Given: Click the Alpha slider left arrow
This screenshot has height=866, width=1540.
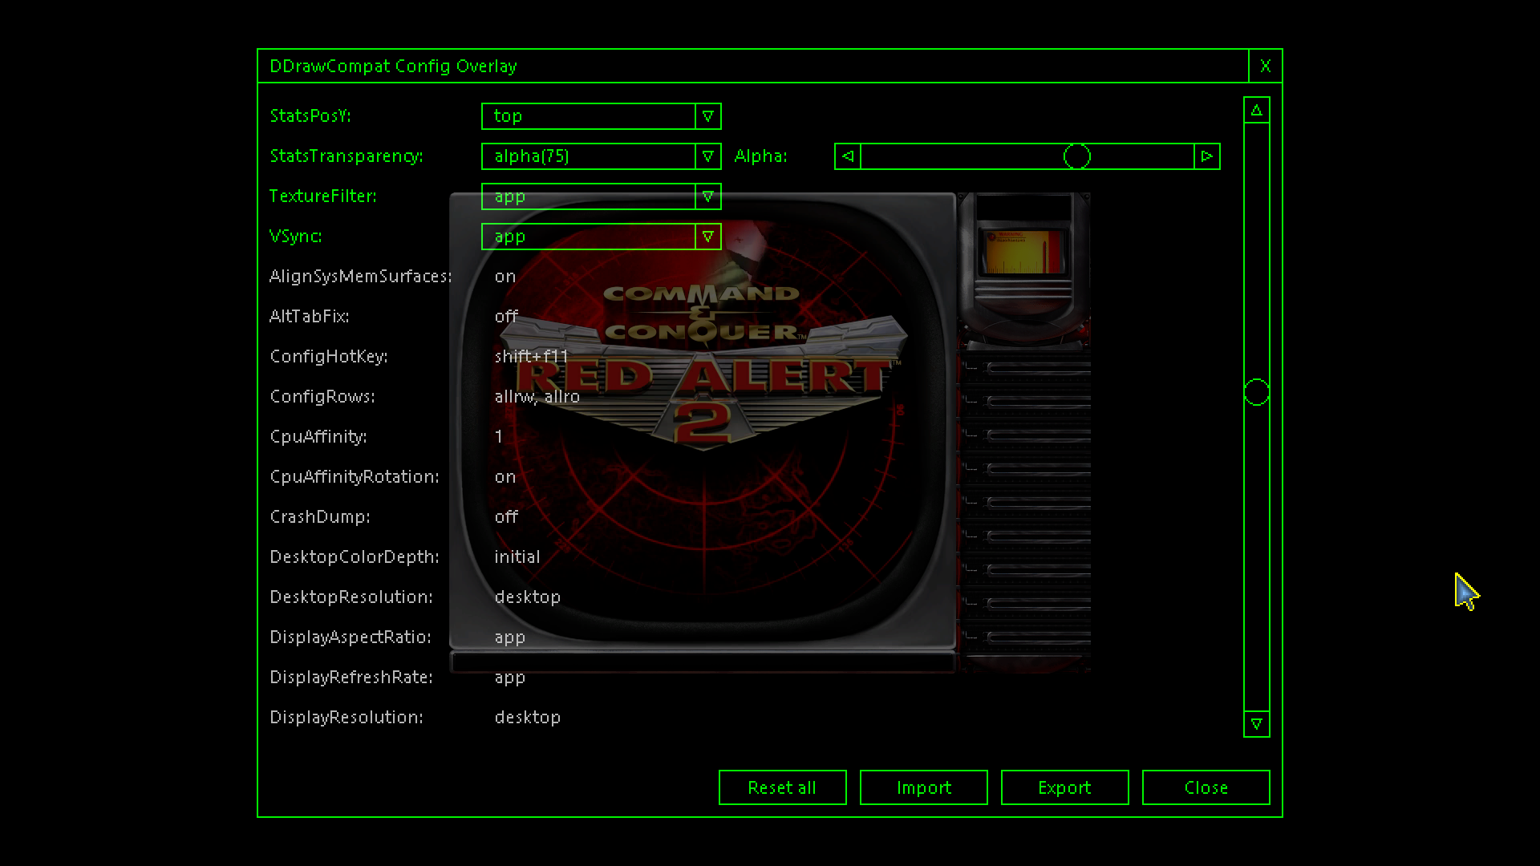Looking at the screenshot, I should 848,156.
